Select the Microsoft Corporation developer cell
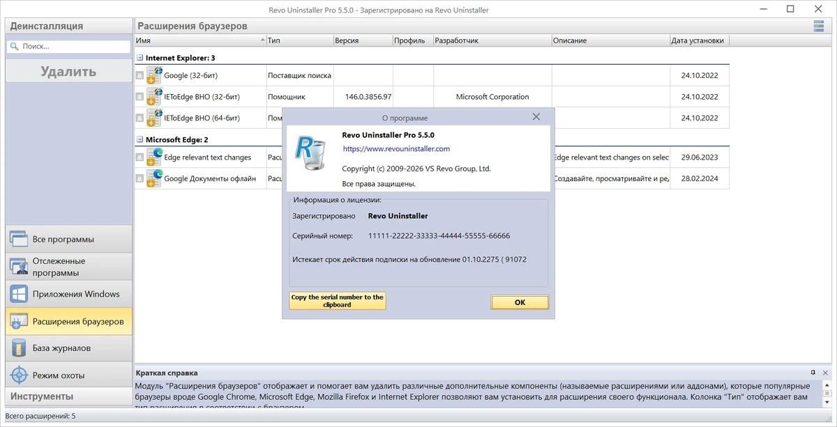Viewport: 837px width, 427px height. 492,97
